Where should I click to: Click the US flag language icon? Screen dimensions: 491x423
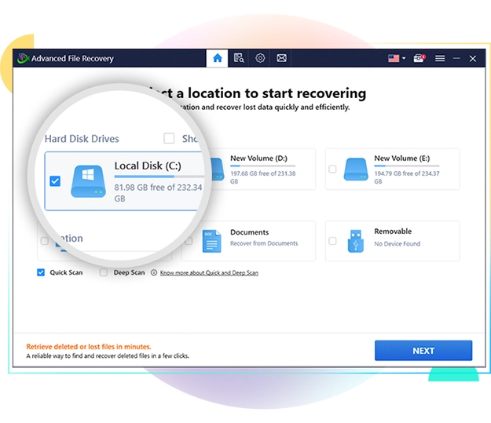click(394, 58)
